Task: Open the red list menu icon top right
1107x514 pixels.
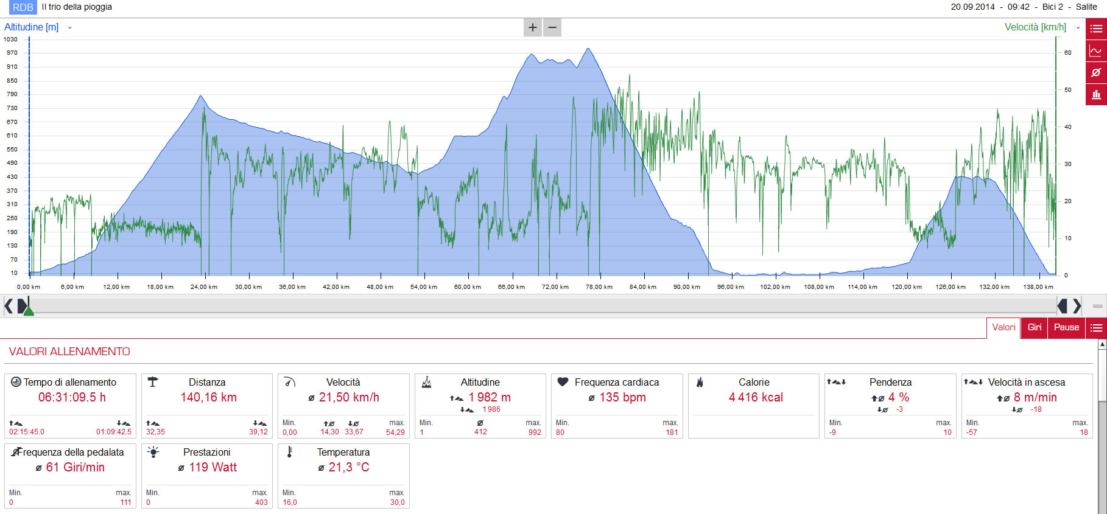Action: [1096, 29]
